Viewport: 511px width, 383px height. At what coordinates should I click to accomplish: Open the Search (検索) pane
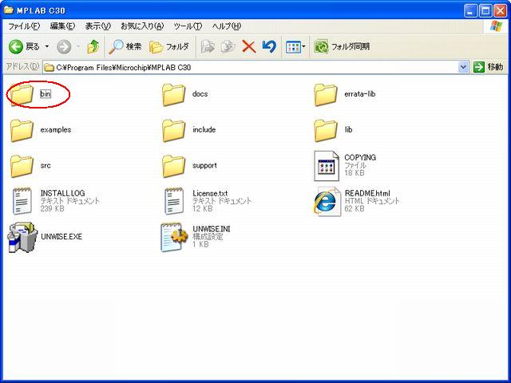click(125, 47)
